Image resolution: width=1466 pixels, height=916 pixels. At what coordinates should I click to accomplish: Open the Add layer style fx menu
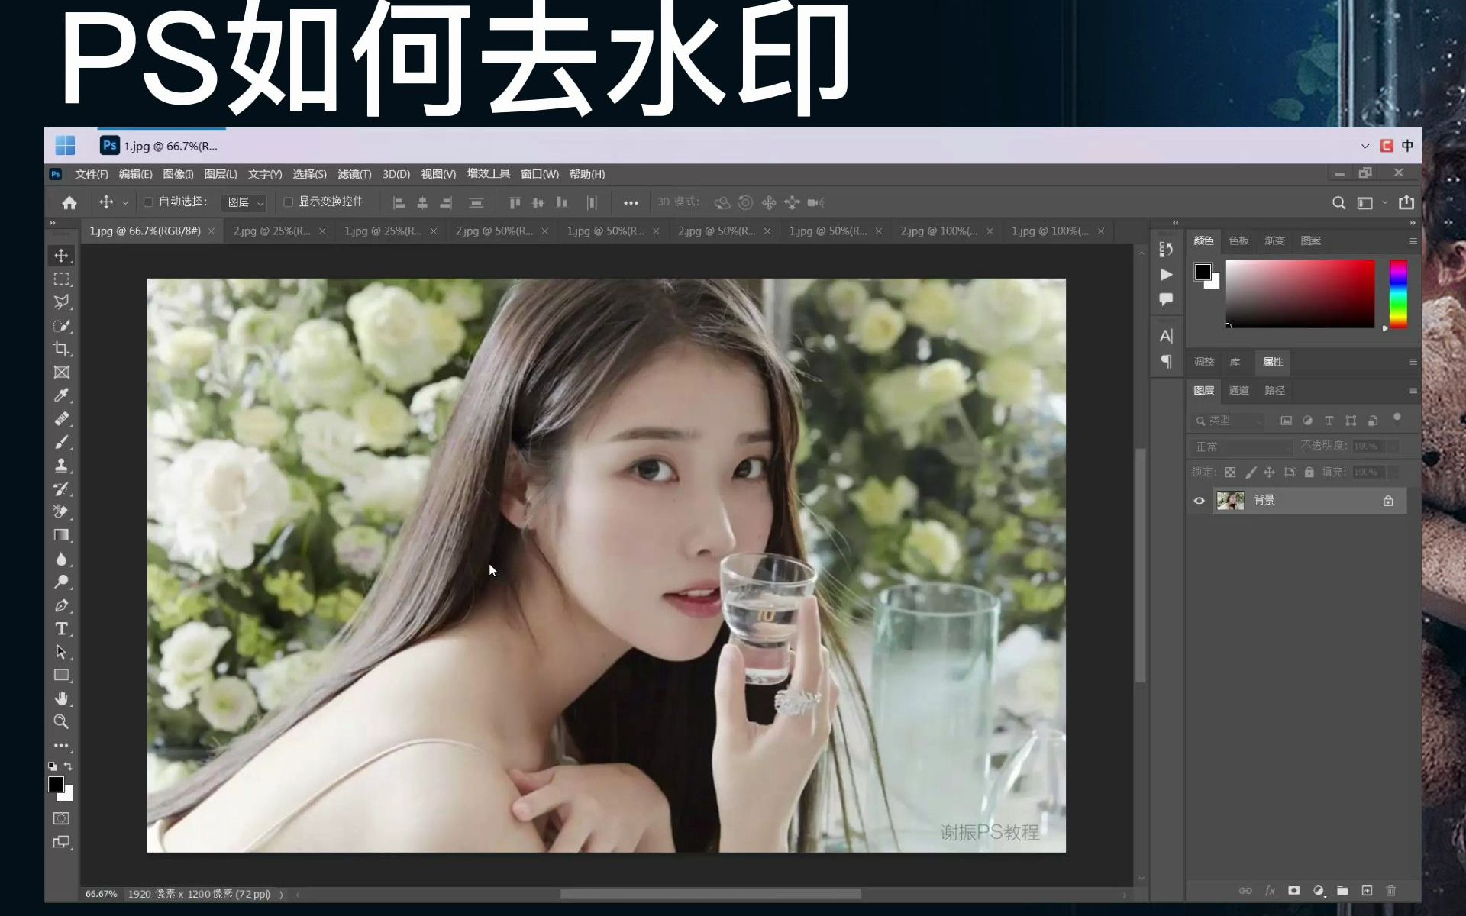pos(1270,890)
